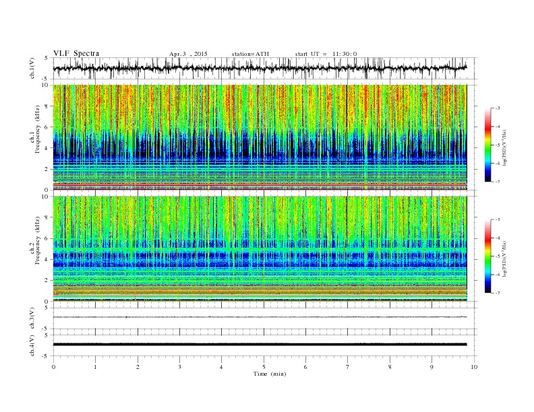534x412 pixels.
Task: Click the time axis tick label '9'
Action: 432,367
